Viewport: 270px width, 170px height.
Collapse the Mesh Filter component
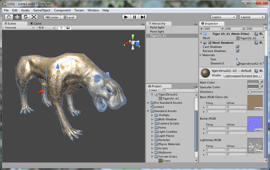coord(201,34)
